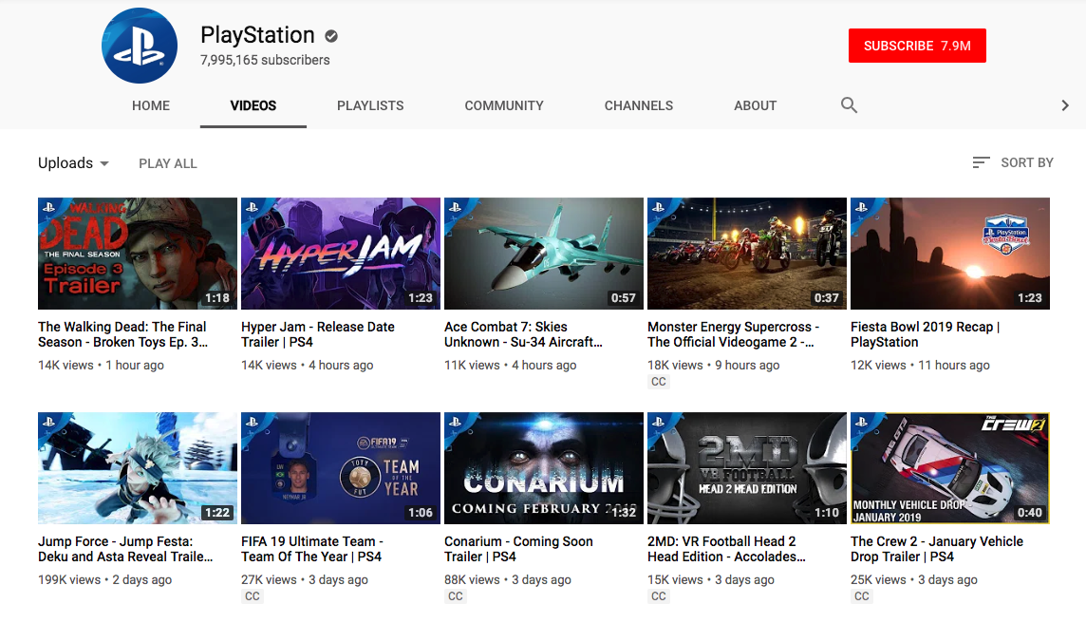Viewport: 1086px width, 623px height.
Task: Click '199K views • 2 days ago' text
Action: point(105,580)
